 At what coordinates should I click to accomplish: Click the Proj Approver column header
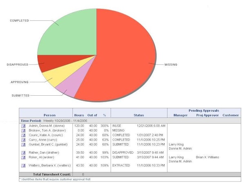pyautogui.click(x=206, y=115)
